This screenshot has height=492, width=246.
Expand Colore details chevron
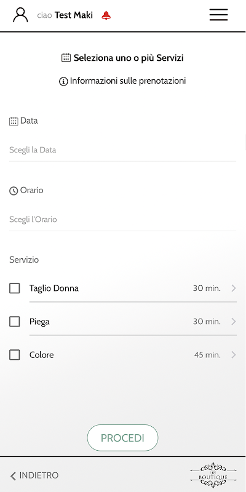[x=234, y=355]
